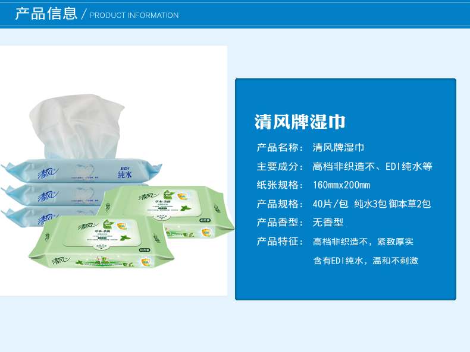Click the 紧致厚实 feature line
This screenshot has height=352, width=470.
364,242
